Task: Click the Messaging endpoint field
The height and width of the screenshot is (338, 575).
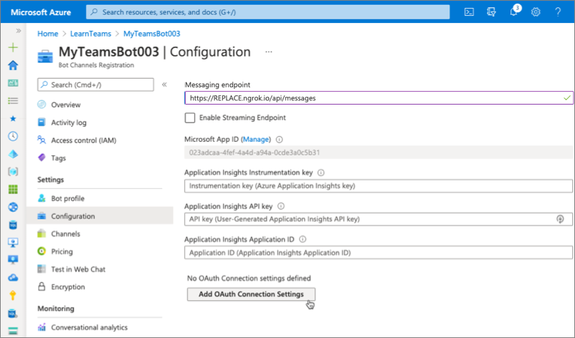Action: [379, 98]
